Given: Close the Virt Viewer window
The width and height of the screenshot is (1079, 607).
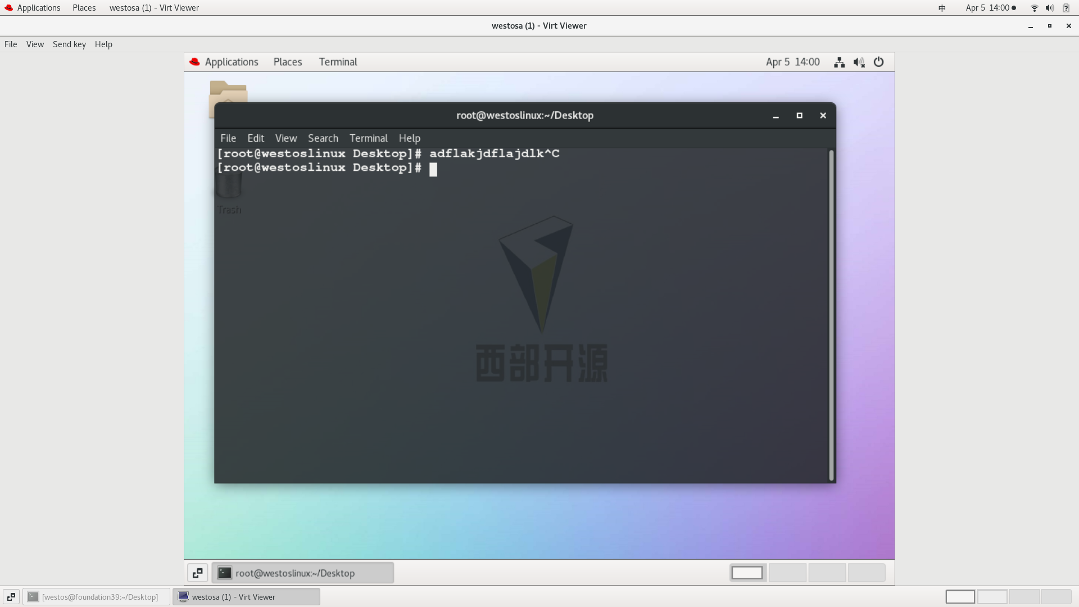Looking at the screenshot, I should [1068, 26].
